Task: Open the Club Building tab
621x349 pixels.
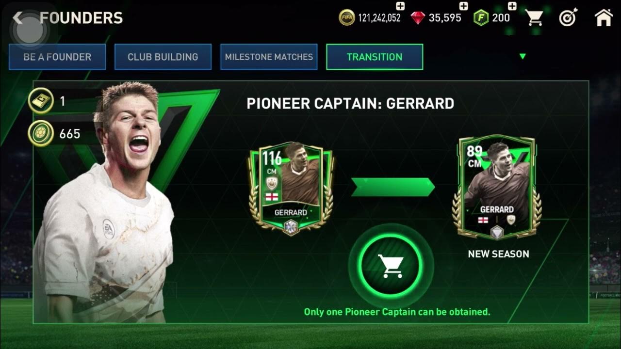Action: [163, 57]
